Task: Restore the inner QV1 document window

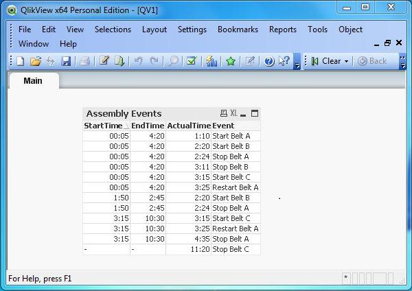Action: [387, 43]
